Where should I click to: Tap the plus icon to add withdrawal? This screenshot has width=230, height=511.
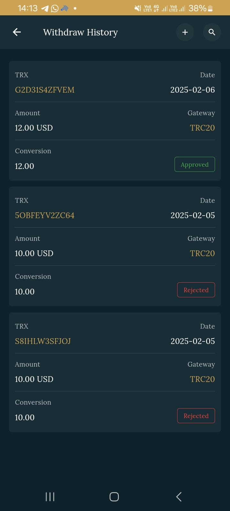[x=185, y=32]
